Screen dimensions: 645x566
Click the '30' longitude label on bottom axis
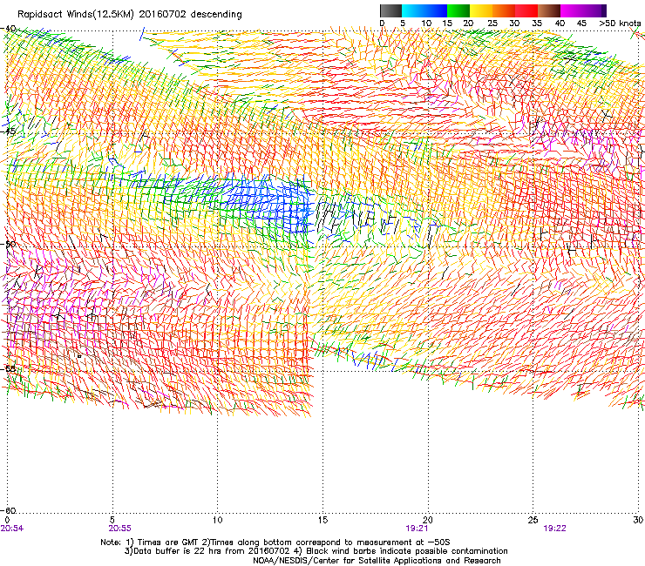tap(638, 520)
